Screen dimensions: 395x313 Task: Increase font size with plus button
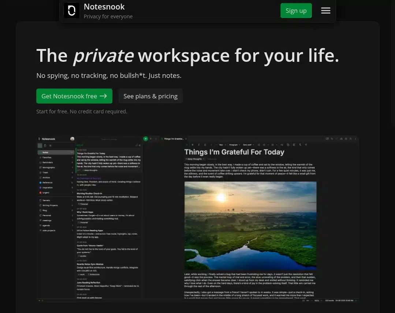(x=226, y=145)
